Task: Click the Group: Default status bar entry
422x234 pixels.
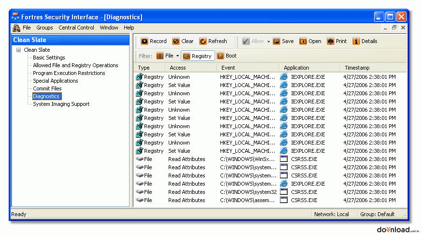Action: coord(377,214)
